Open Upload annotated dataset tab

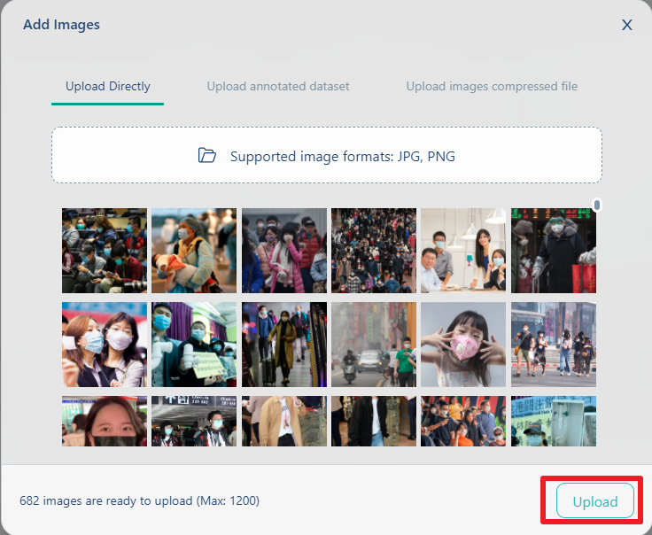click(x=278, y=87)
